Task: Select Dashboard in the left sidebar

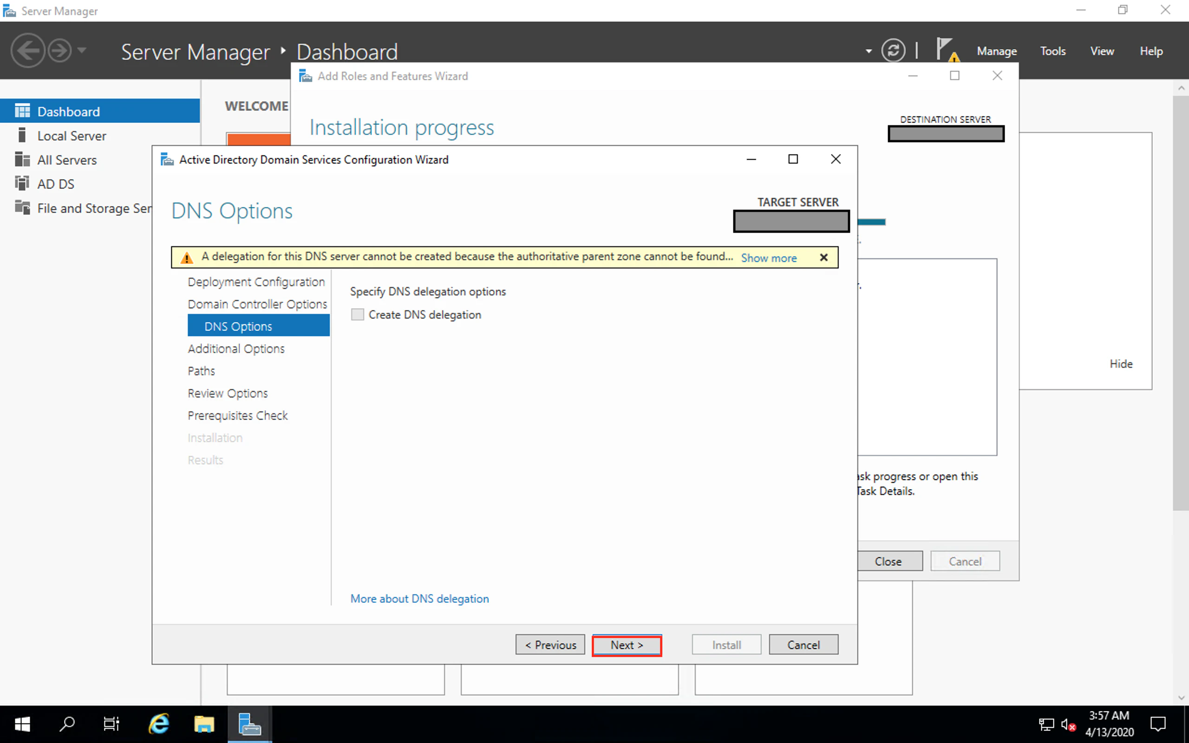Action: point(100,111)
